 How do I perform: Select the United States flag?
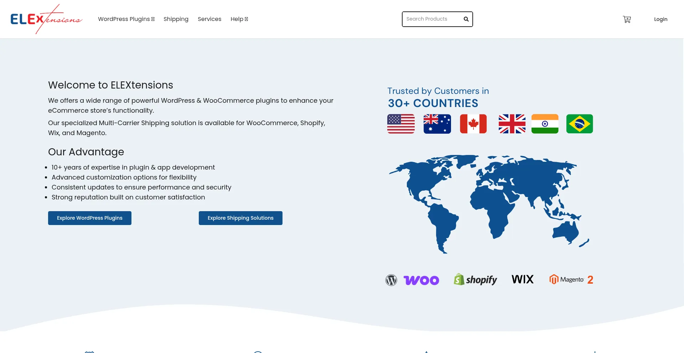click(401, 124)
